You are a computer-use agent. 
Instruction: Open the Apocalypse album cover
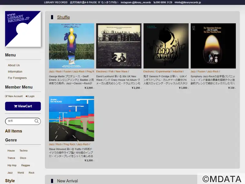[72, 46]
